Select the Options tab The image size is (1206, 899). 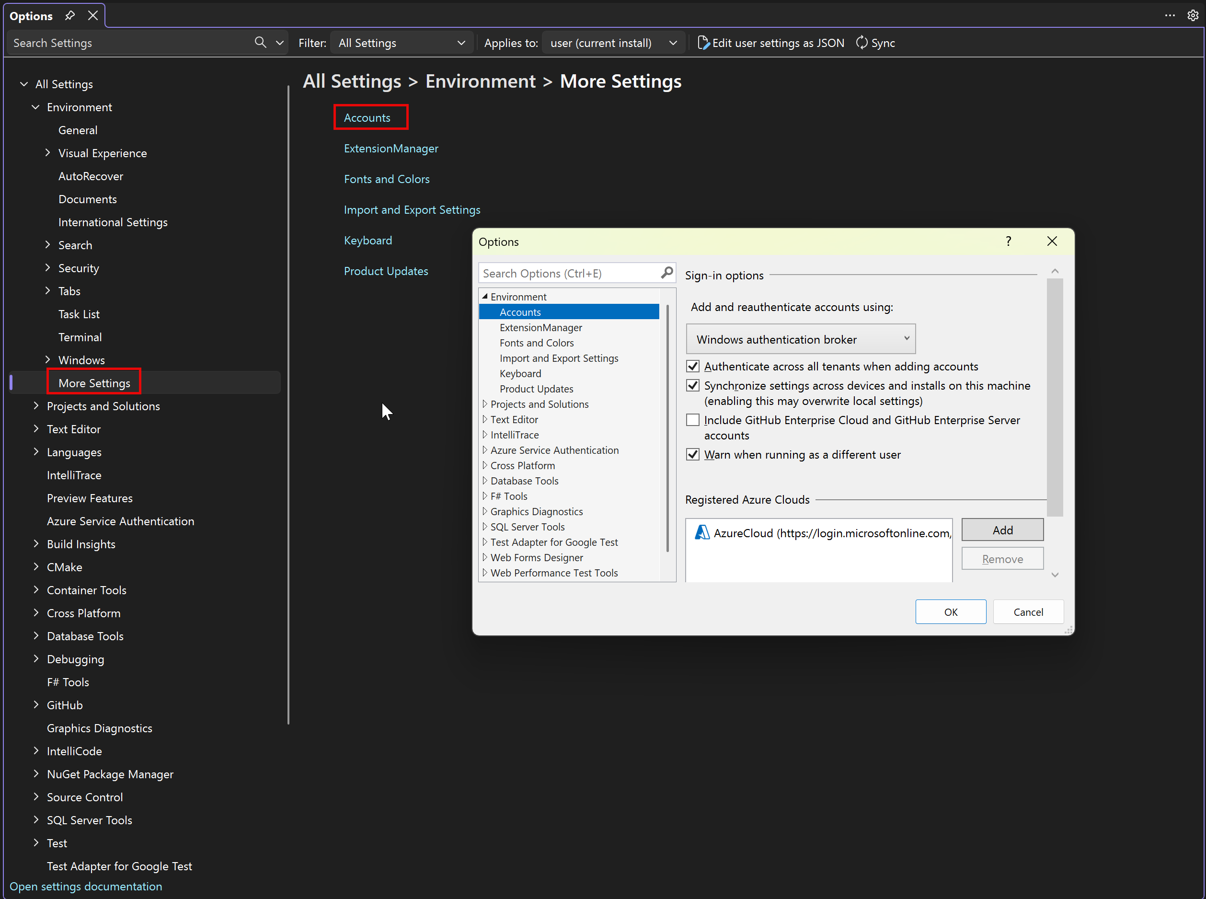[x=31, y=15]
